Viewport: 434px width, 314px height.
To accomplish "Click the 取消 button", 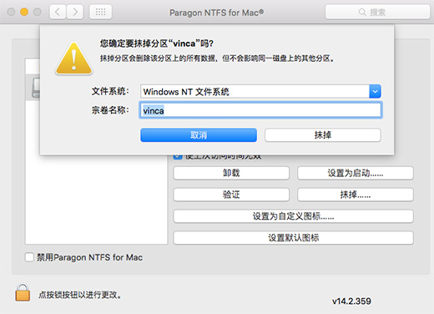I will pos(199,135).
